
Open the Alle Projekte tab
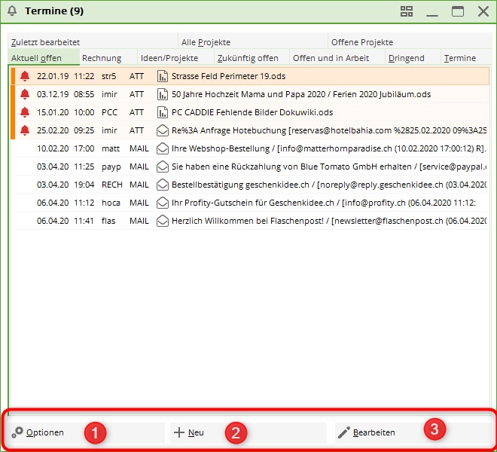[206, 42]
